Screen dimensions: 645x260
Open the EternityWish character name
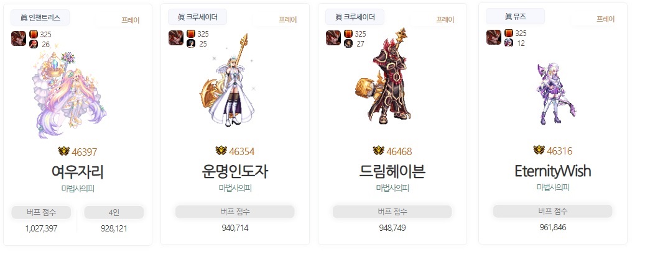(x=553, y=171)
